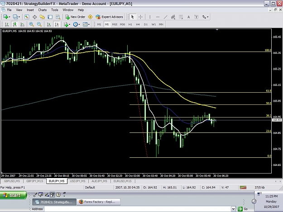Open the Help menu

tap(81, 10)
